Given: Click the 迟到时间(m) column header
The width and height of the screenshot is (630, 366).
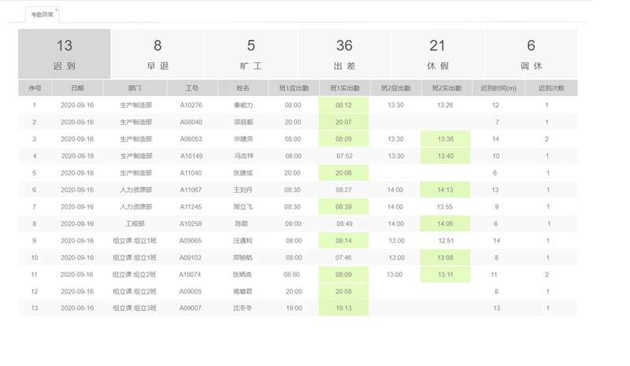Looking at the screenshot, I should pyautogui.click(x=498, y=88).
